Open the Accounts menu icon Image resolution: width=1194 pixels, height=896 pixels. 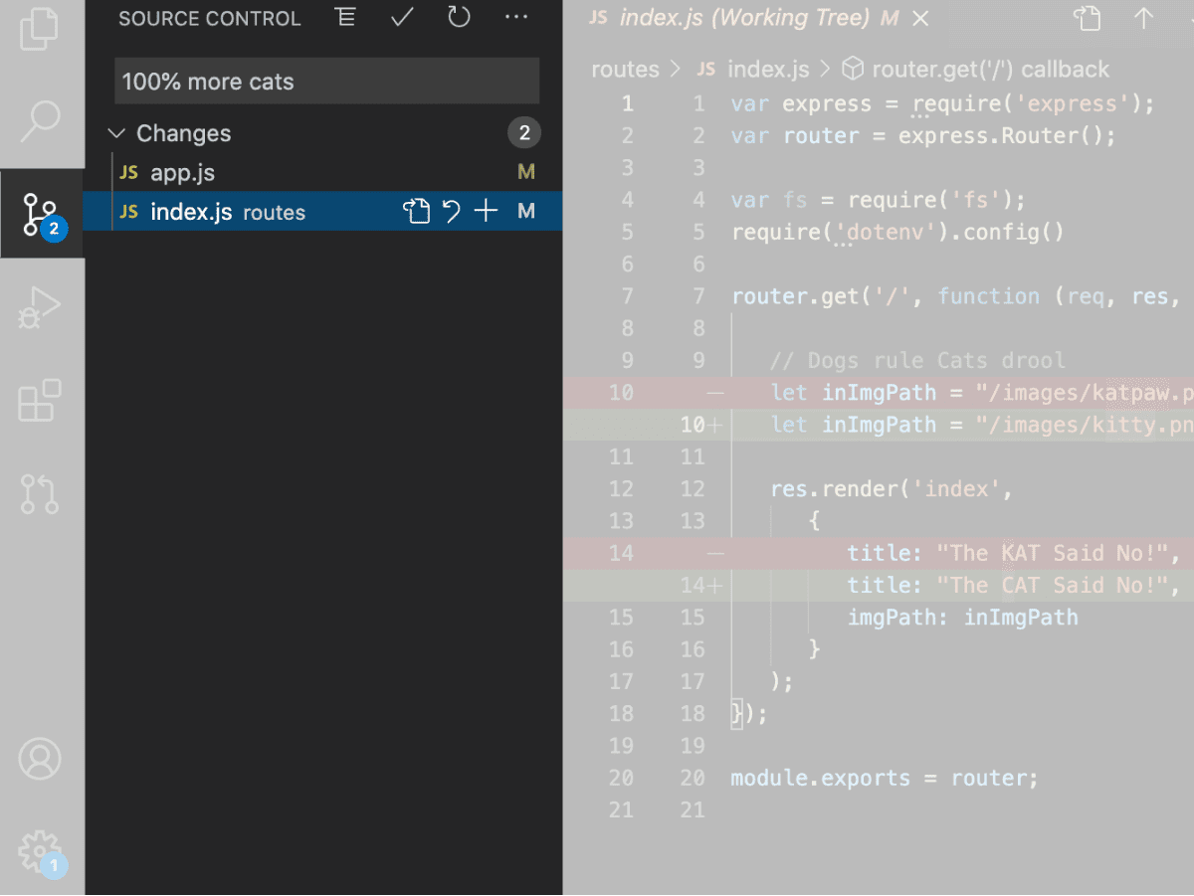(40, 760)
